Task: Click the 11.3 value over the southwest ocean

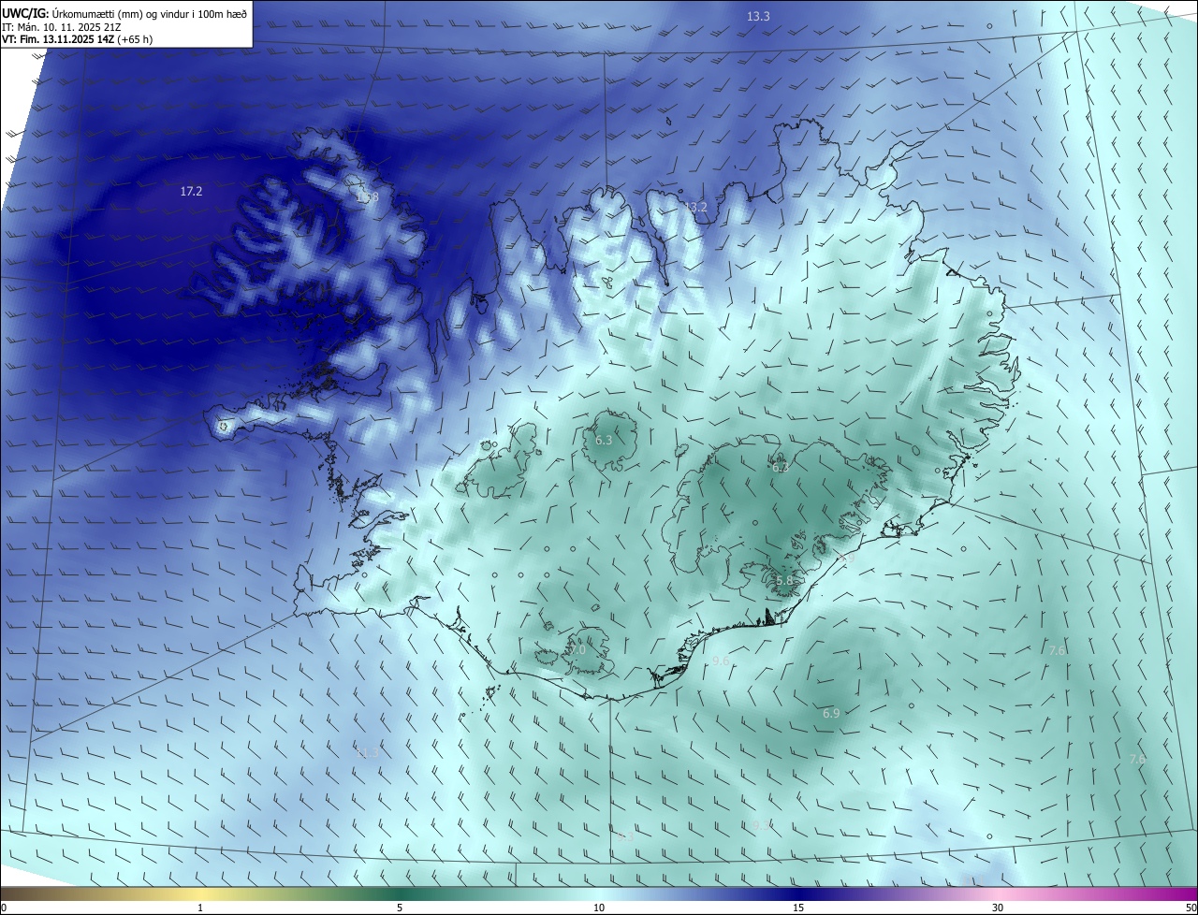Action: (368, 753)
